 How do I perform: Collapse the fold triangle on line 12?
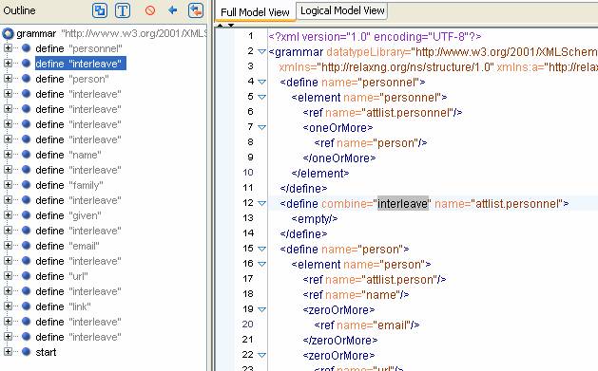(x=261, y=204)
